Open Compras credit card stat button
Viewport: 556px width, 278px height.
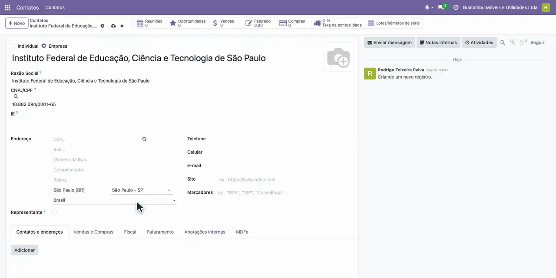click(294, 23)
